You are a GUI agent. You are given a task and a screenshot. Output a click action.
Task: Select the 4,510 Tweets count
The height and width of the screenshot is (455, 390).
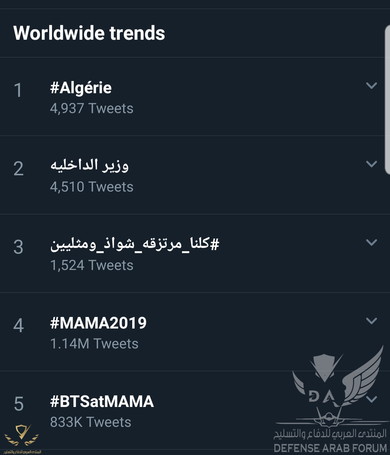92,187
